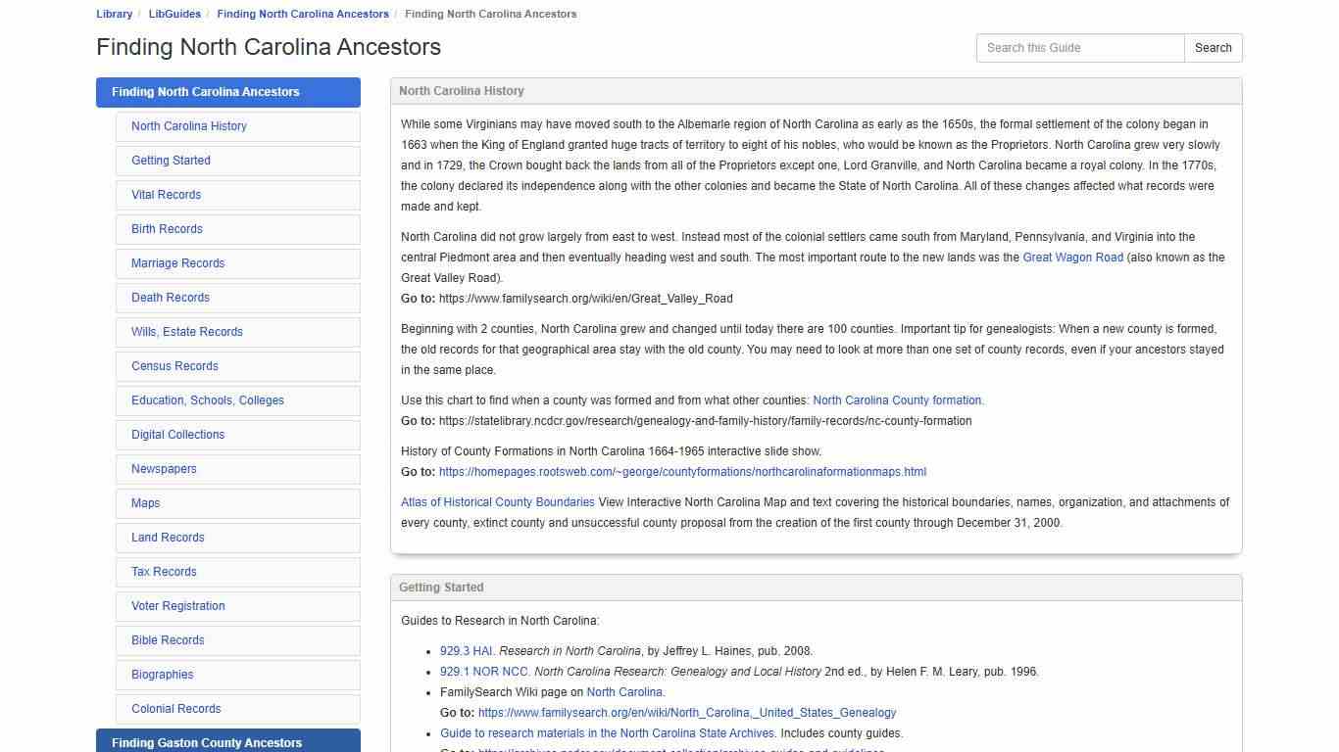Screen dimensions: 1339x752
Task: Click inside the Search this Guide field
Action: pos(1078,47)
